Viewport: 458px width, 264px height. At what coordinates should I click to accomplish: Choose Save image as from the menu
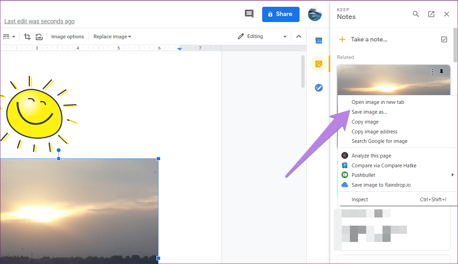coord(370,112)
